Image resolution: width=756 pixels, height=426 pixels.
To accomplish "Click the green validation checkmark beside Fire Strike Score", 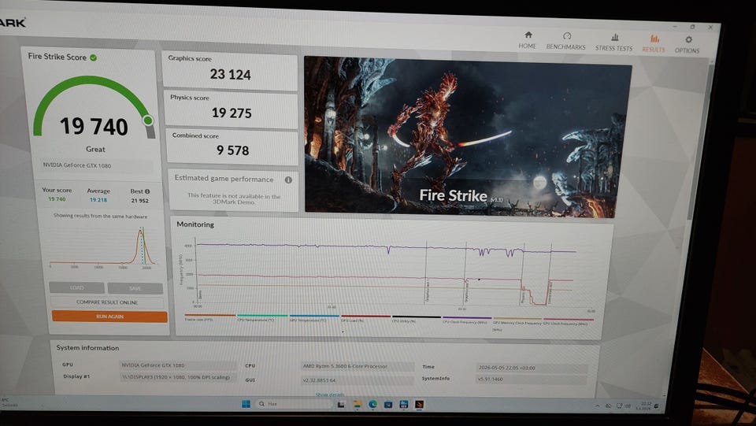I will pos(94,57).
